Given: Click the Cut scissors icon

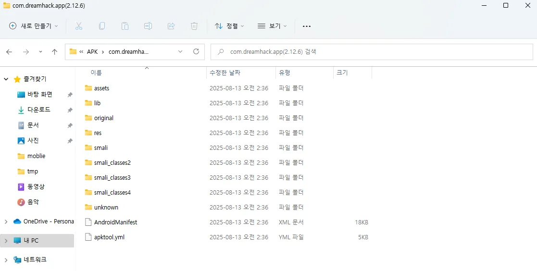Looking at the screenshot, I should point(79,26).
